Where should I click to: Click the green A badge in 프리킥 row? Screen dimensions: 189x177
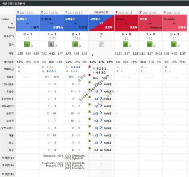pyautogui.click(x=89, y=112)
